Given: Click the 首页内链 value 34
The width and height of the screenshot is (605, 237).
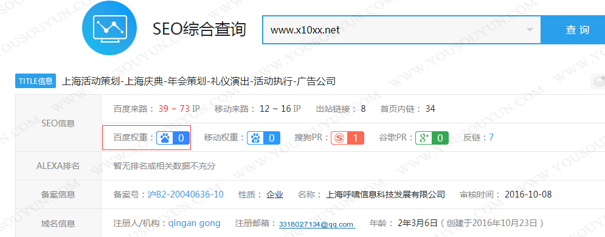Looking at the screenshot, I should 430,109.
